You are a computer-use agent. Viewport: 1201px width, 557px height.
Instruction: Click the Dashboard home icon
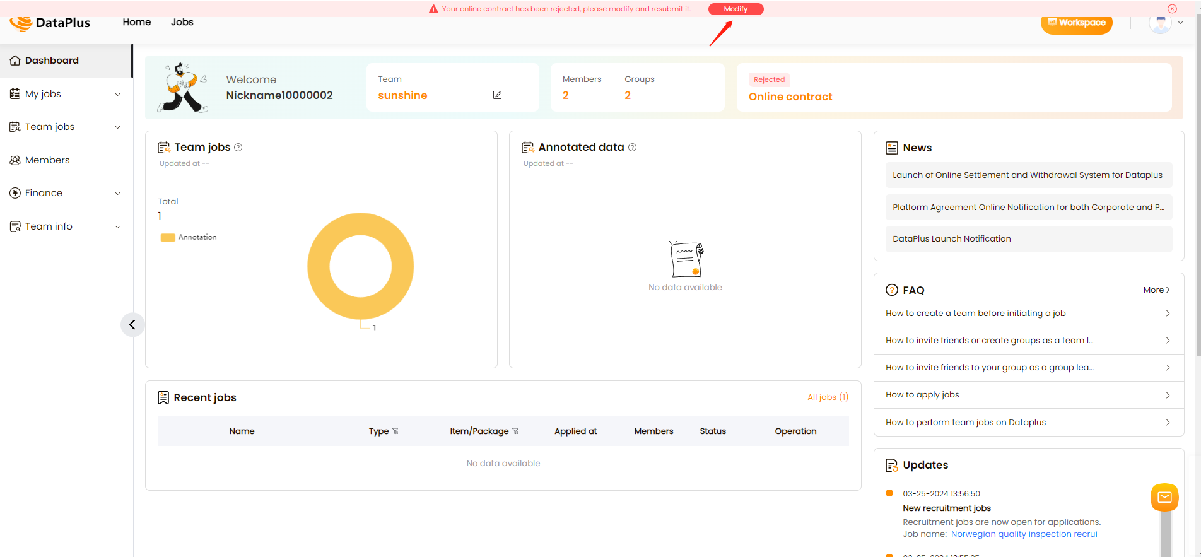[x=15, y=61]
